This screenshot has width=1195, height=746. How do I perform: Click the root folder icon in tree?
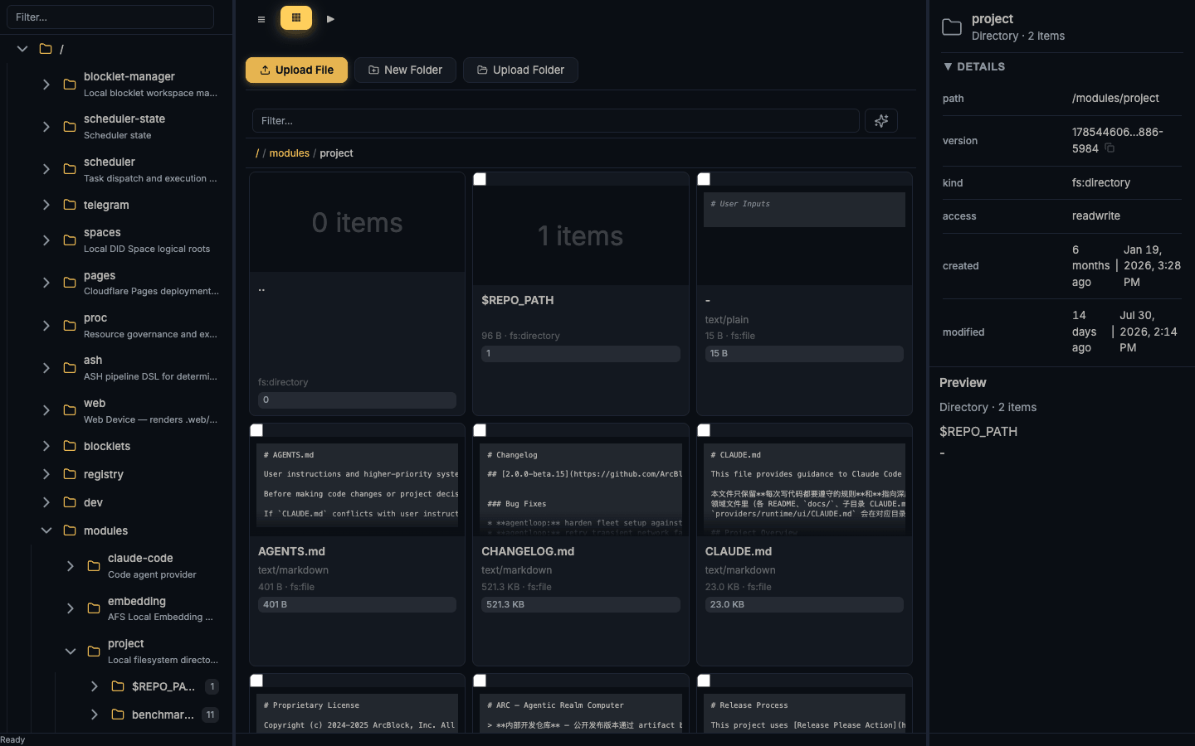(46, 49)
